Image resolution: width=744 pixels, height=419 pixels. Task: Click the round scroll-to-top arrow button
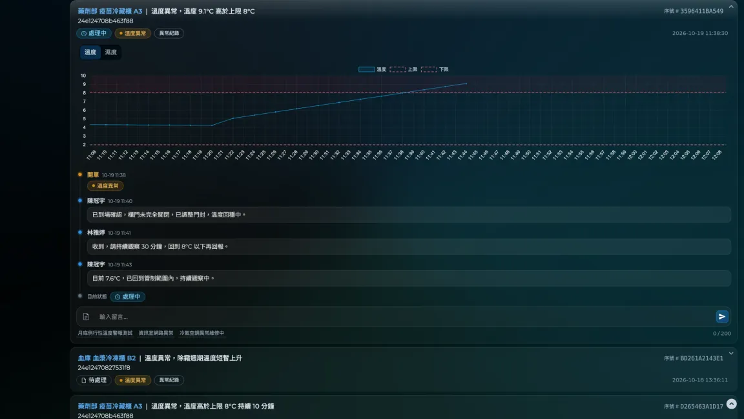(x=731, y=403)
